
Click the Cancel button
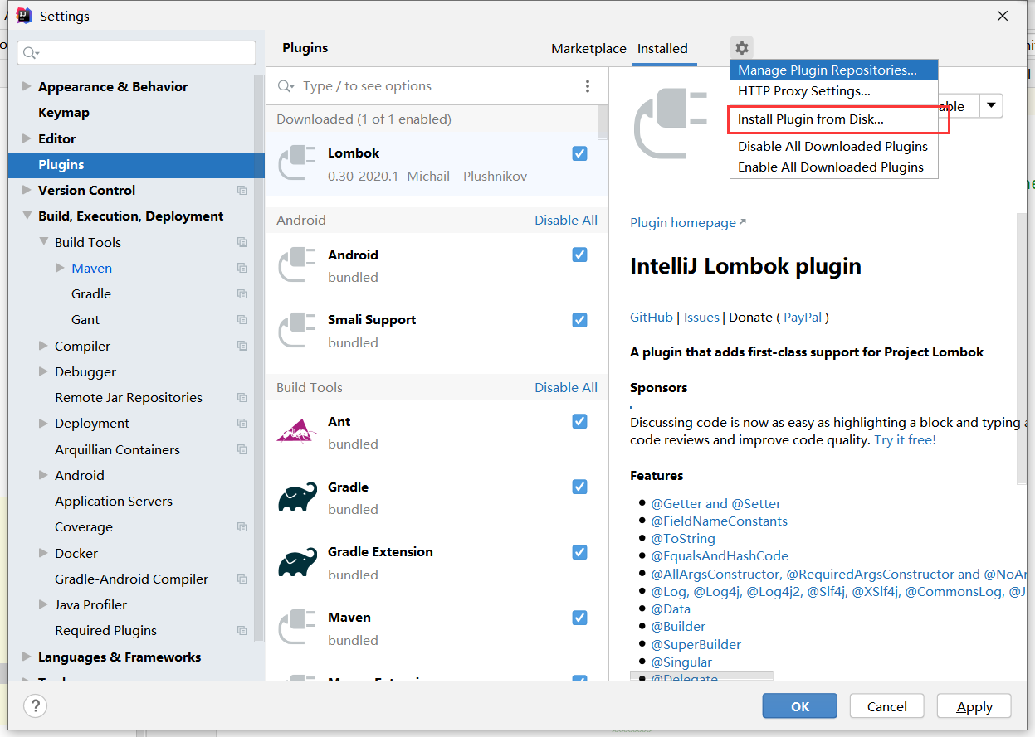coord(887,706)
